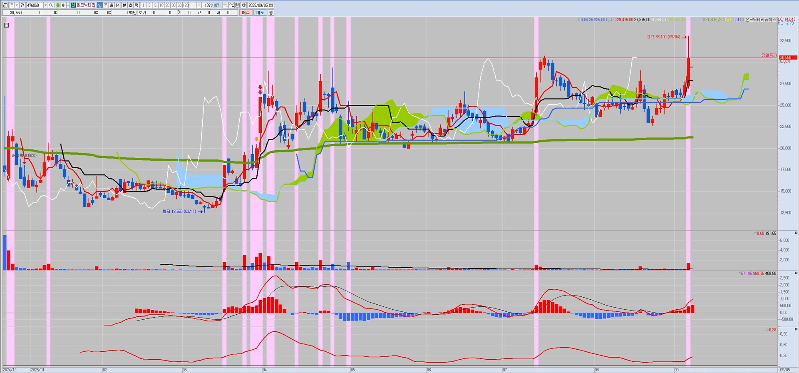Switch to 주 weekly period
This screenshot has width=799, height=373.
[106, 5]
